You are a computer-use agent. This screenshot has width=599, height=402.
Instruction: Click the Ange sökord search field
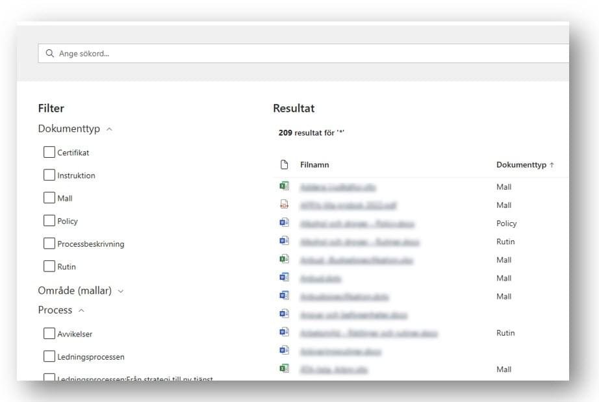pos(305,53)
